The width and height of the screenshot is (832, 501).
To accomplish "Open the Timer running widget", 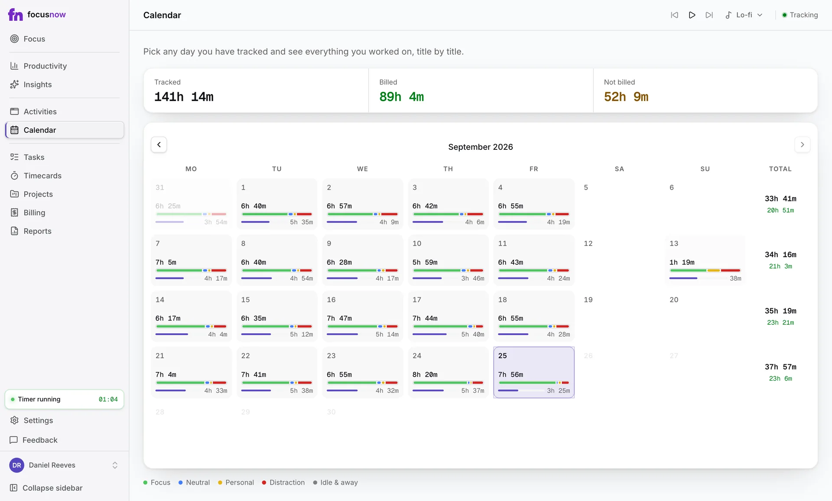I will (65, 399).
